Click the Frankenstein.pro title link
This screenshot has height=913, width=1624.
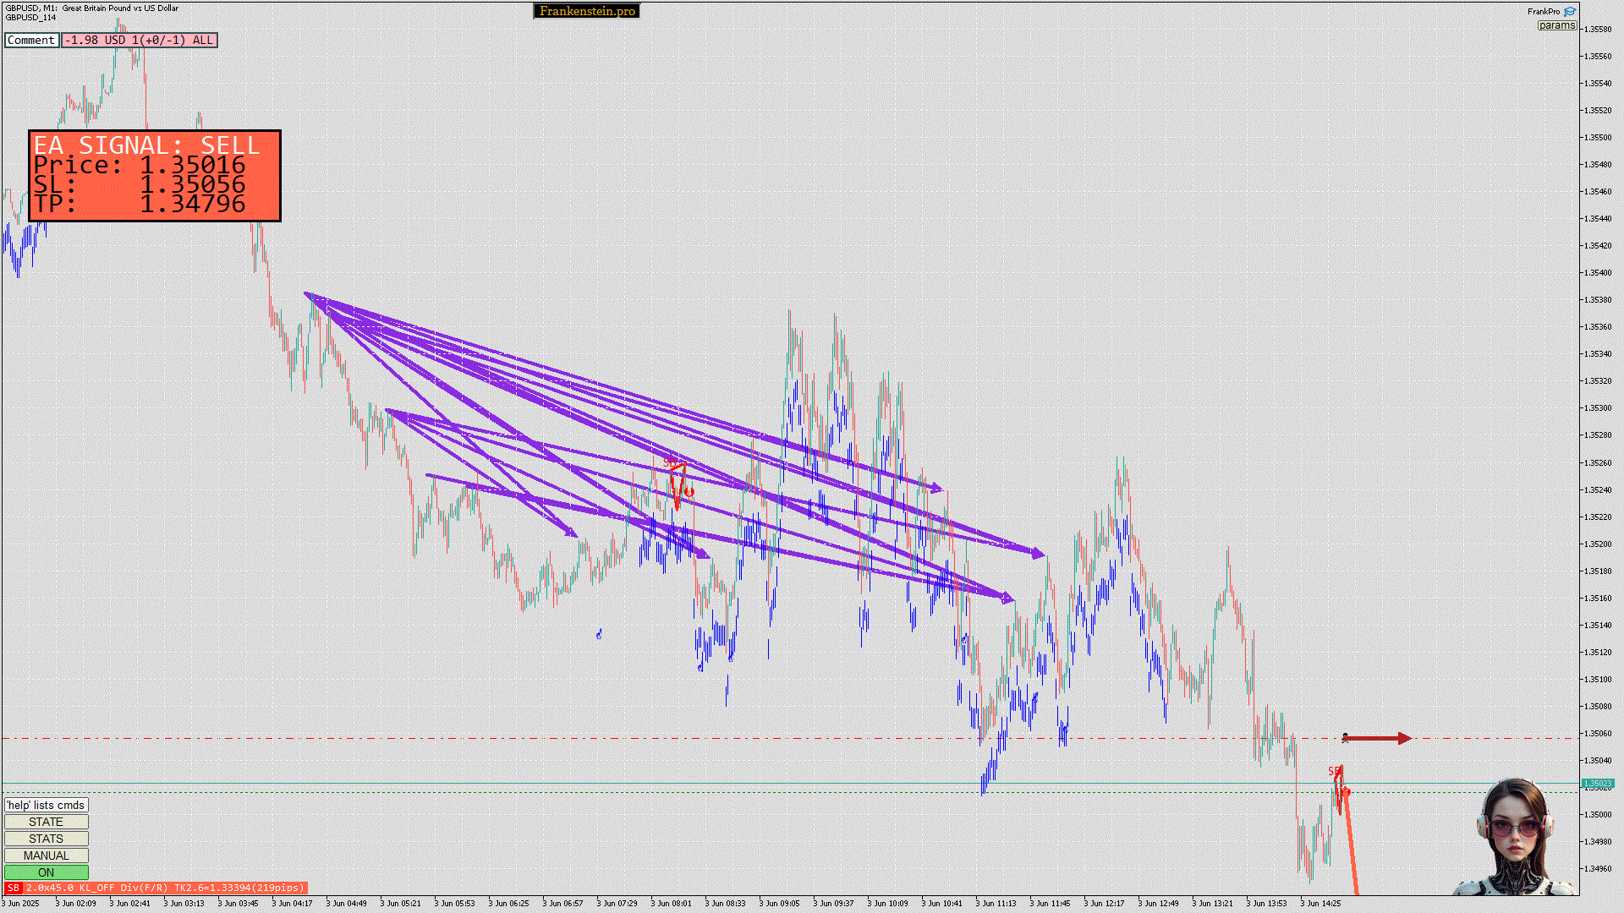pyautogui.click(x=587, y=11)
